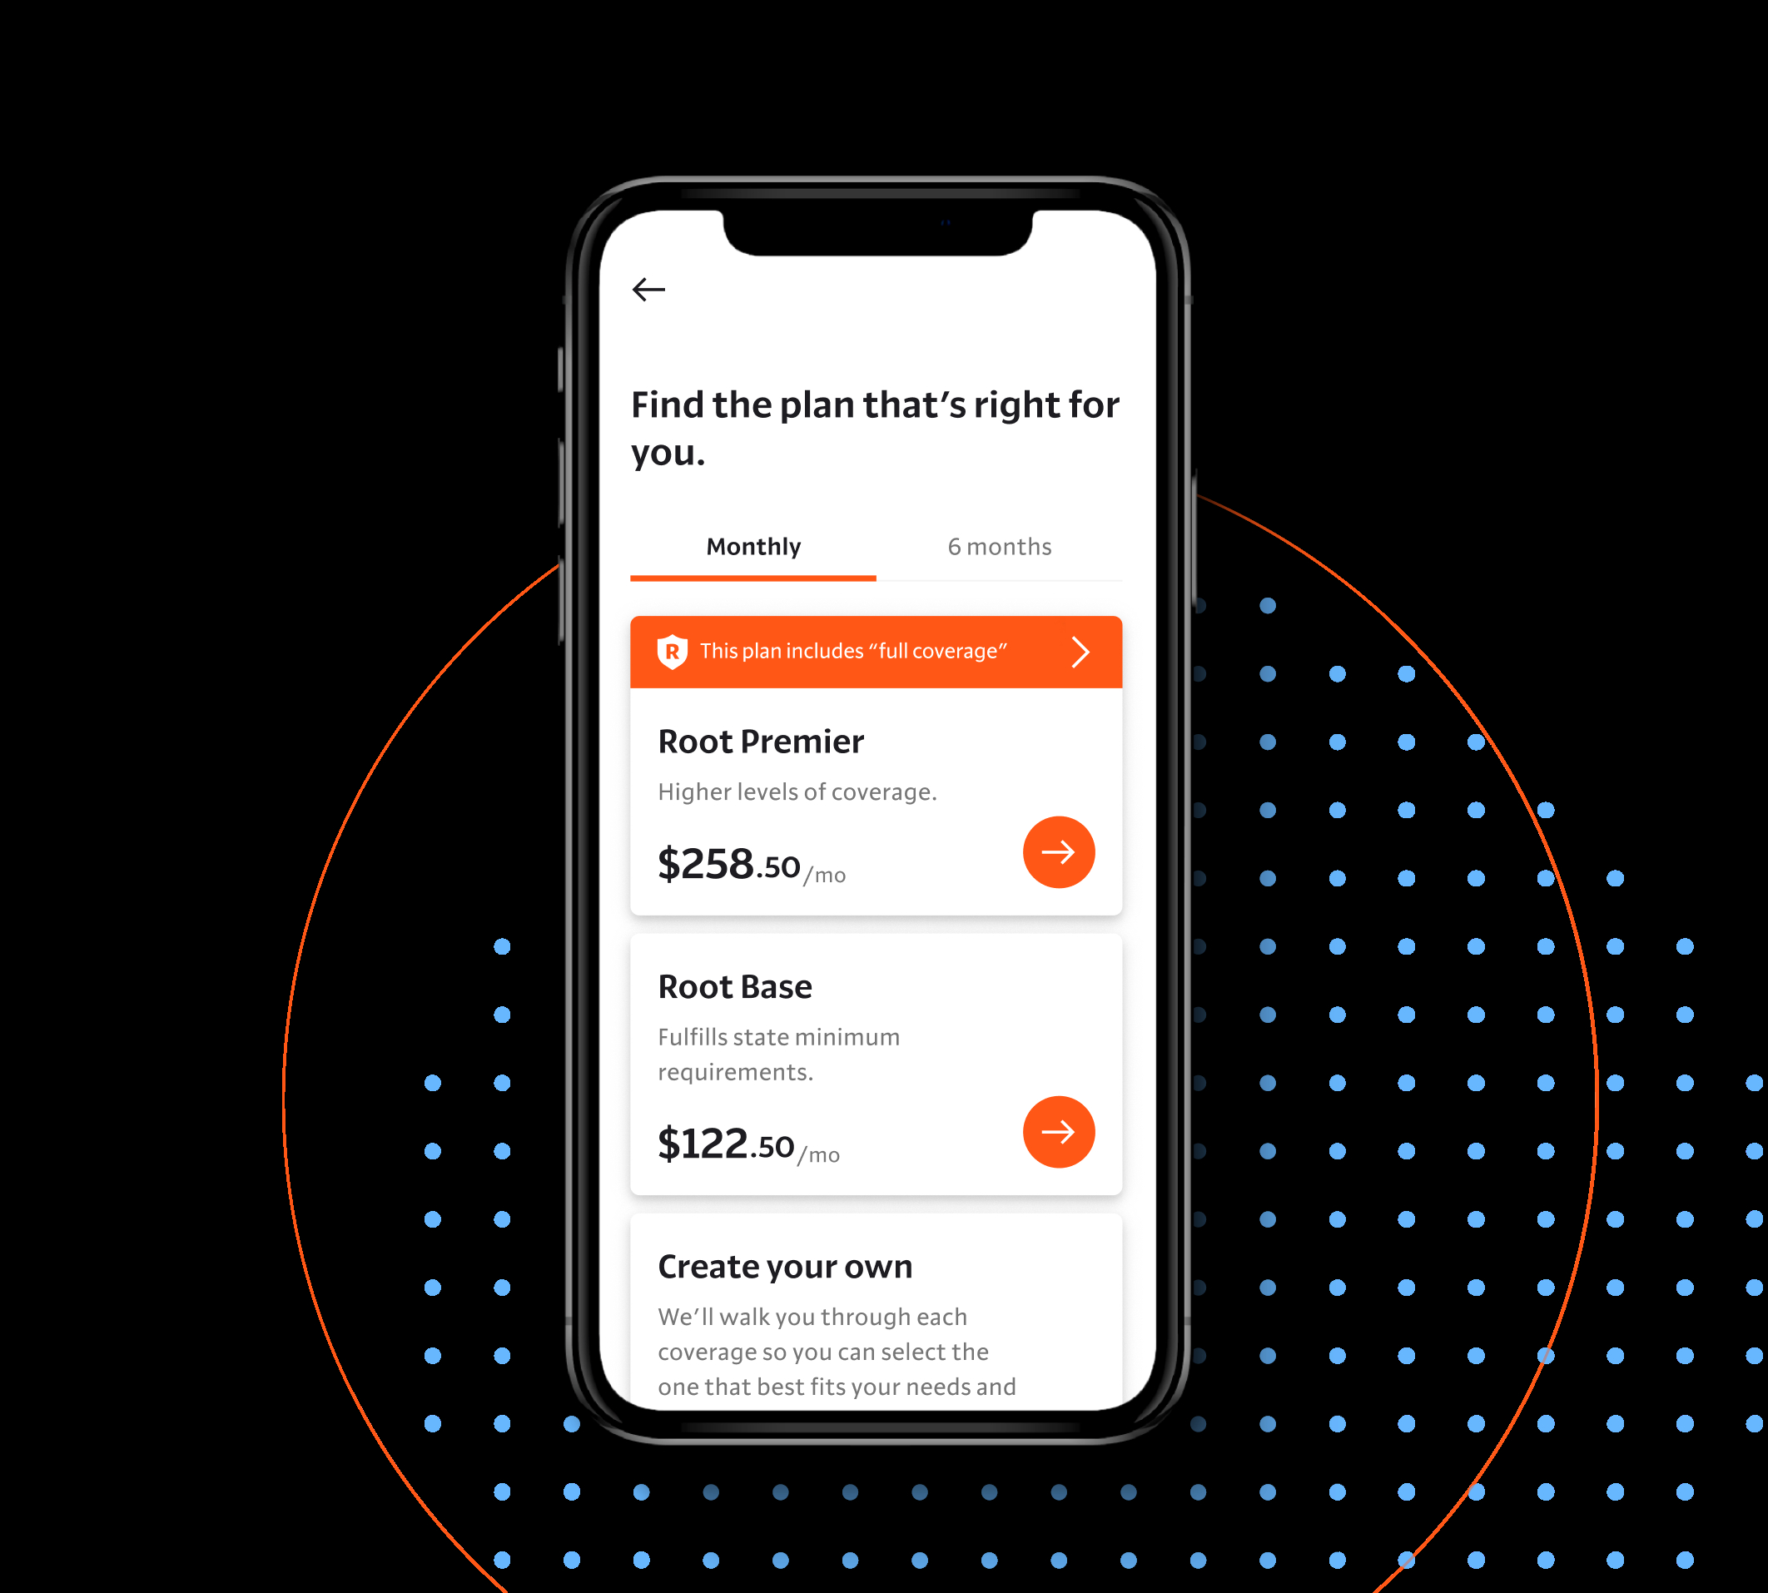Screen dimensions: 1768x1593
Task: Click the back navigation arrow icon
Action: (648, 289)
